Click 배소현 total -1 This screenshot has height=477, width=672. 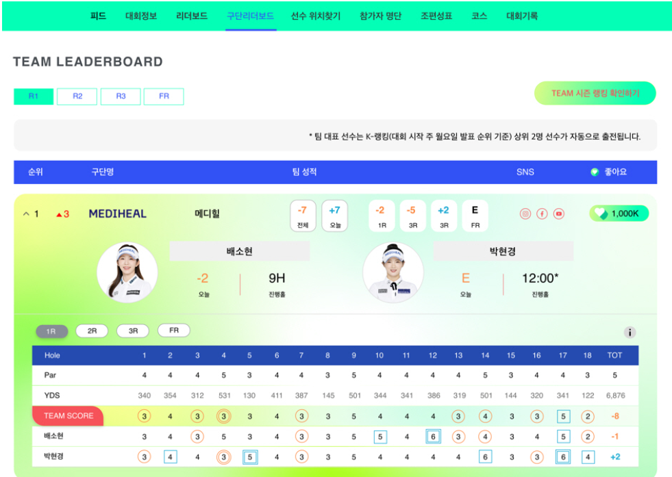(x=614, y=437)
